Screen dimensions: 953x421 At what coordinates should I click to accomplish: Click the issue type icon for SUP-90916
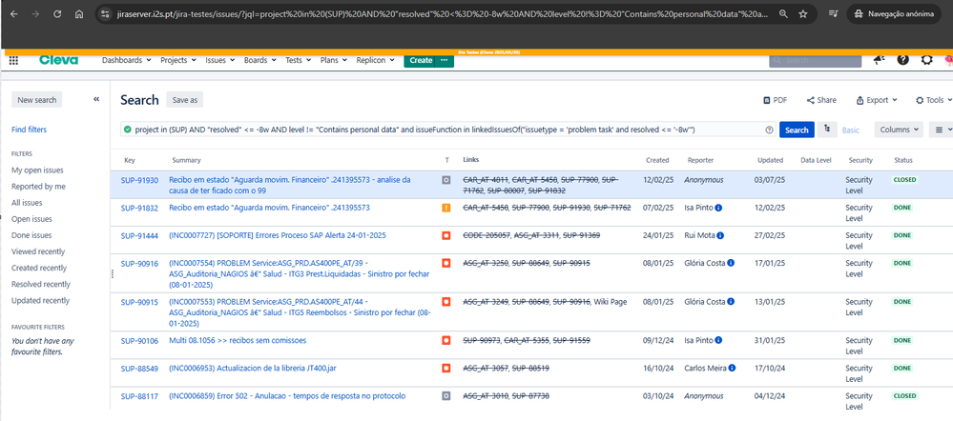(x=446, y=263)
